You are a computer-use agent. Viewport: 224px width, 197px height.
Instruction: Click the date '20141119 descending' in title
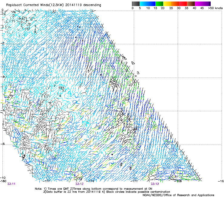click(83, 5)
